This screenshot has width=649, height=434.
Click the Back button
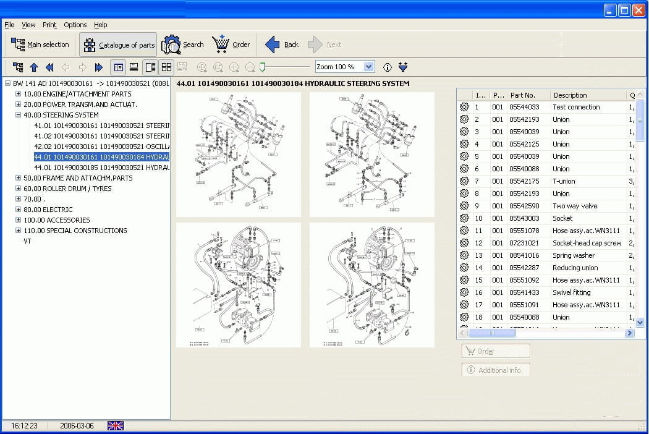[282, 45]
